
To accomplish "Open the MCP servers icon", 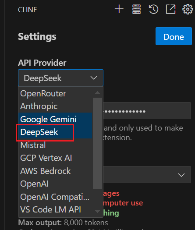I will click(x=136, y=9).
